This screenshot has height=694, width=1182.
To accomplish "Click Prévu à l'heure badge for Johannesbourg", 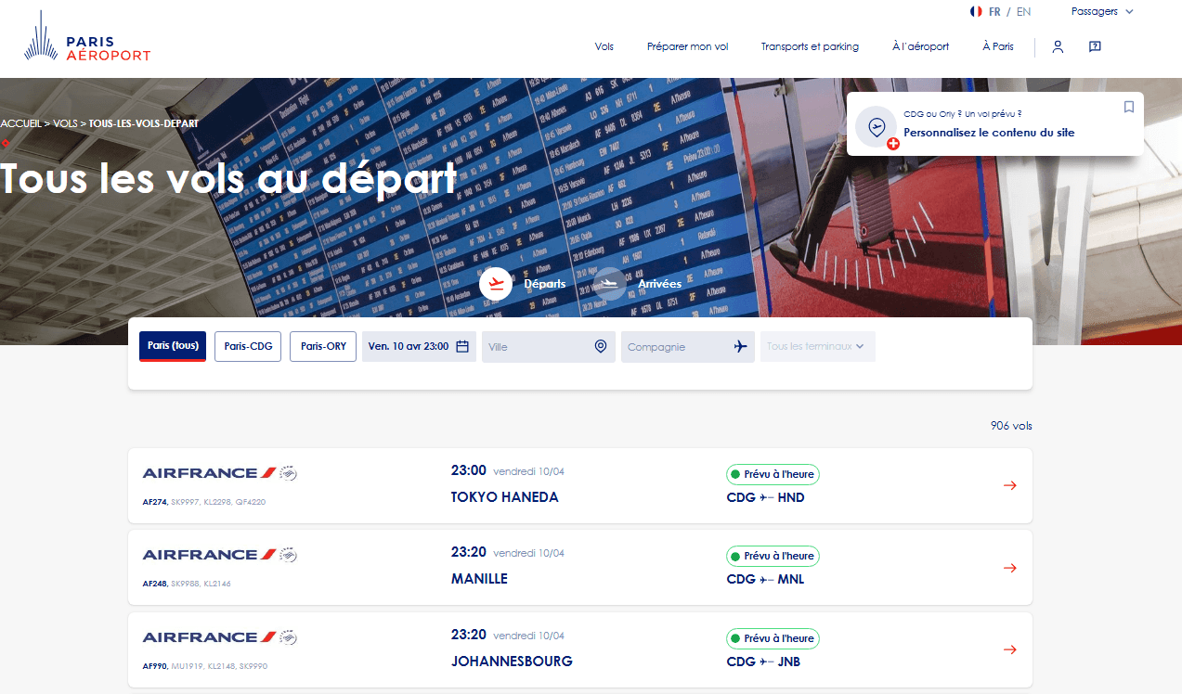I will coord(773,638).
